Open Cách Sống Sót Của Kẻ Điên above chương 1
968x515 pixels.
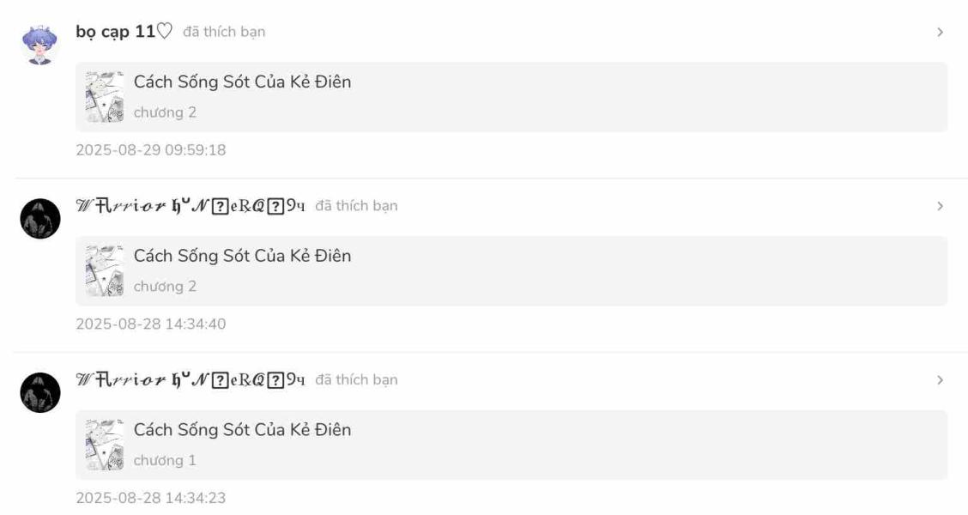[x=242, y=430]
